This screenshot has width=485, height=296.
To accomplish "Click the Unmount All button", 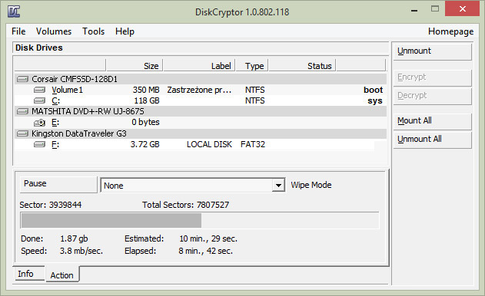I will pos(432,140).
